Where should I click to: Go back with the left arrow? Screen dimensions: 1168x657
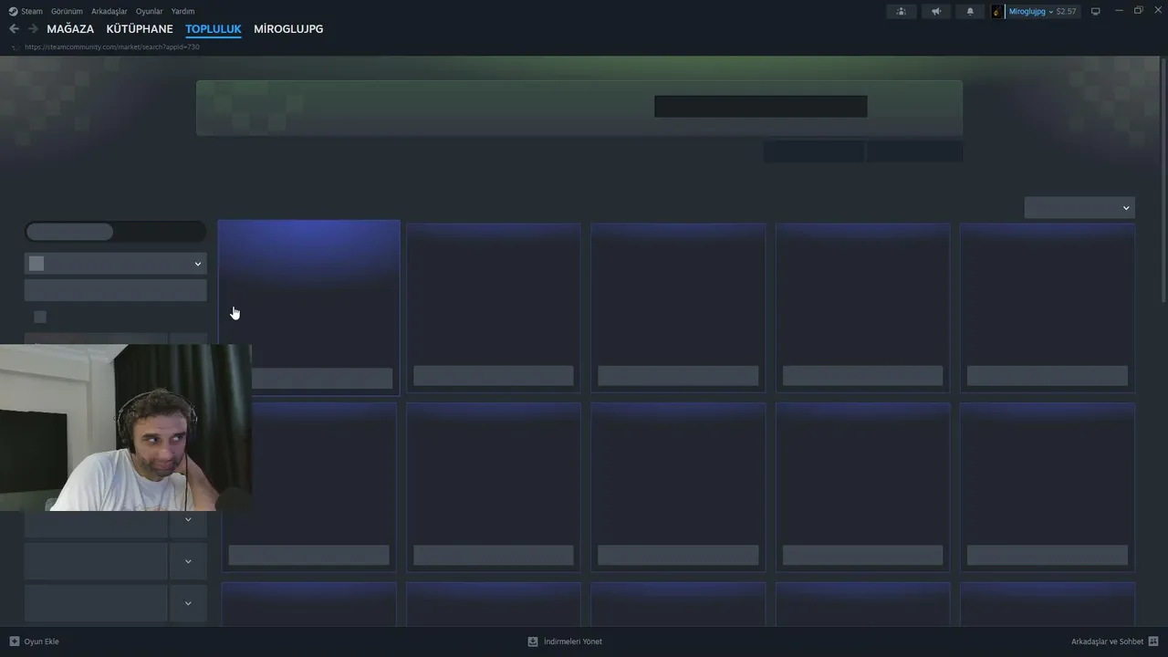point(14,29)
